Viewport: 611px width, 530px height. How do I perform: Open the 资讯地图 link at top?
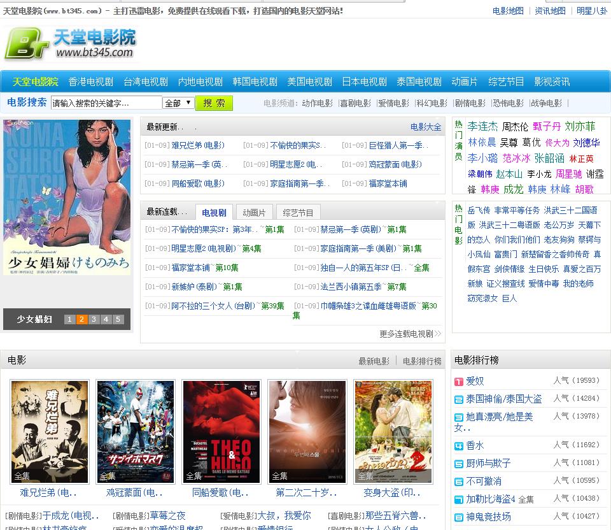pyautogui.click(x=550, y=11)
